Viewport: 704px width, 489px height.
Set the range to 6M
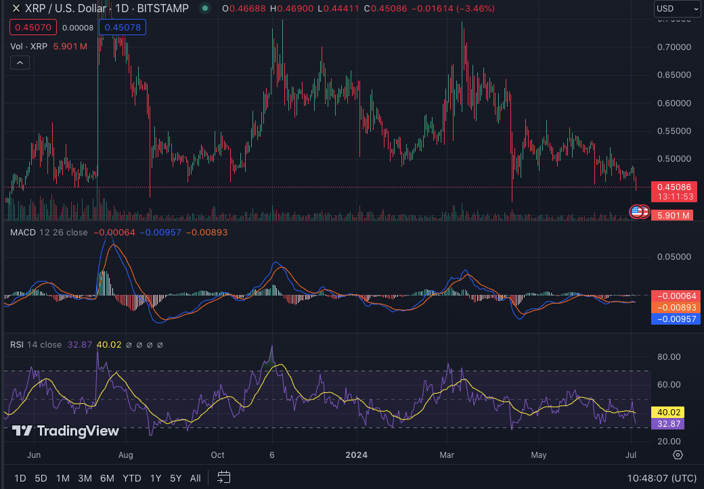tap(107, 478)
